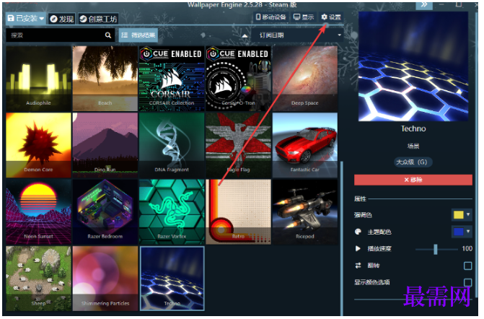Select the Retro wallpaper
This screenshot has width=484, height=319.
click(239, 212)
